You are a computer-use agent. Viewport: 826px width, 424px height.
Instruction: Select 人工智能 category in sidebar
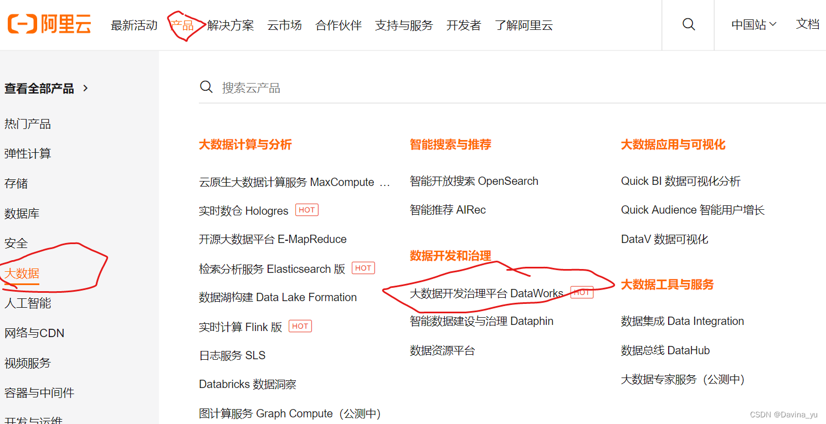[x=28, y=303]
